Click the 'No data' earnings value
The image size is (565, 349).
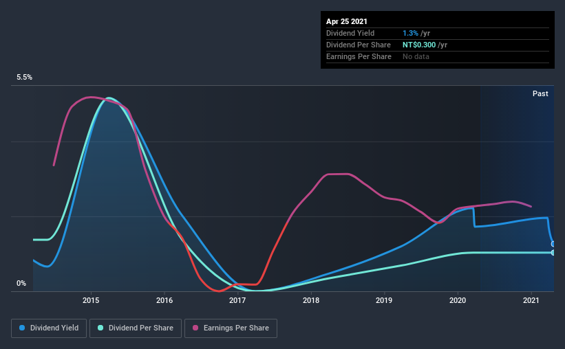coord(416,56)
